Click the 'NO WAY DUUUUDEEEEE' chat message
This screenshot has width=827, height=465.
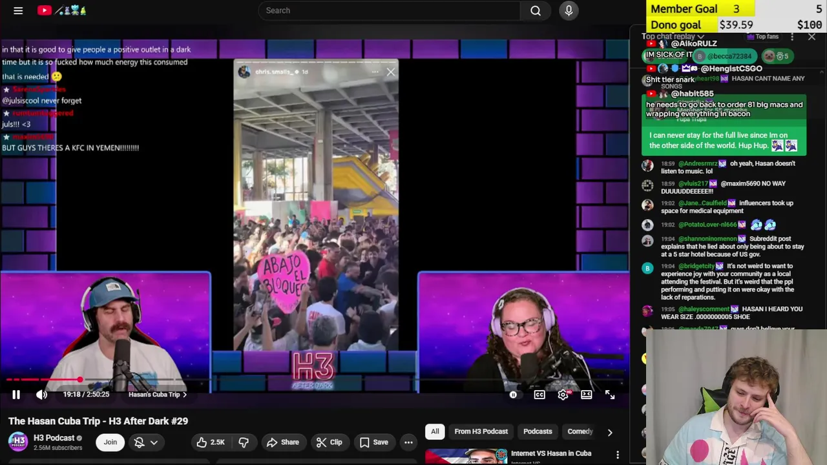click(723, 187)
